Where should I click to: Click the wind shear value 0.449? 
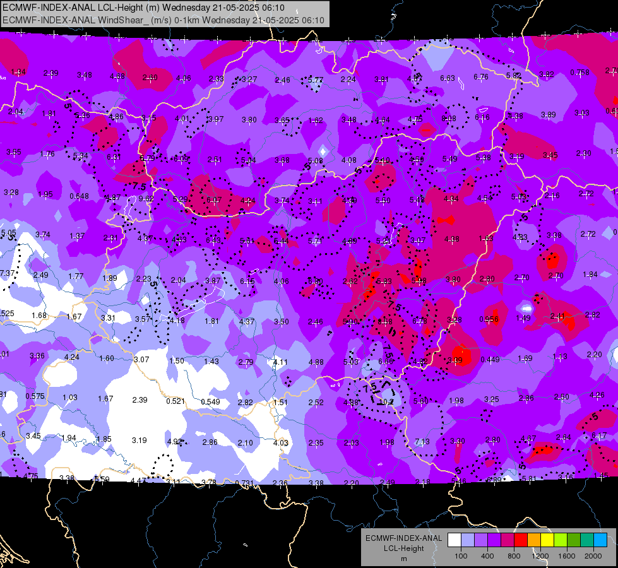tap(490, 360)
